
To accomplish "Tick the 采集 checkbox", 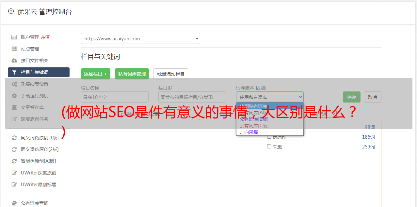I will (x=269, y=146).
